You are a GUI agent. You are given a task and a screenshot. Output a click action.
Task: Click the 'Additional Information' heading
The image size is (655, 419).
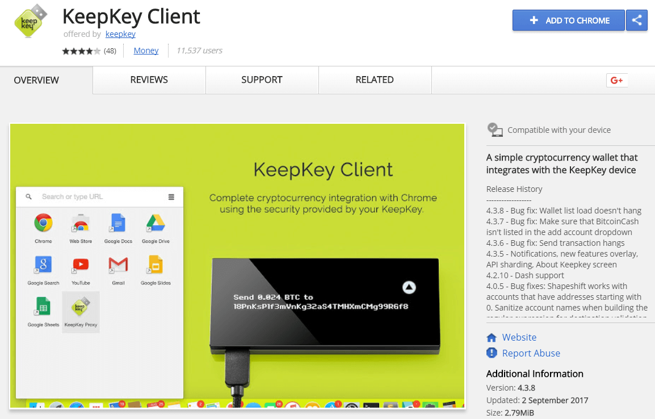535,374
